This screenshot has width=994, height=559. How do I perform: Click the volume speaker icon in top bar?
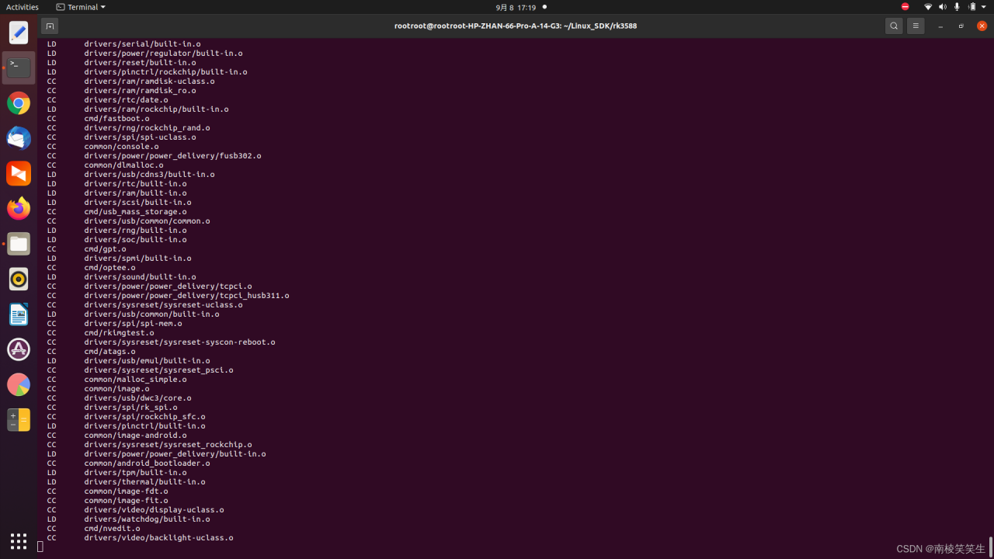943,7
